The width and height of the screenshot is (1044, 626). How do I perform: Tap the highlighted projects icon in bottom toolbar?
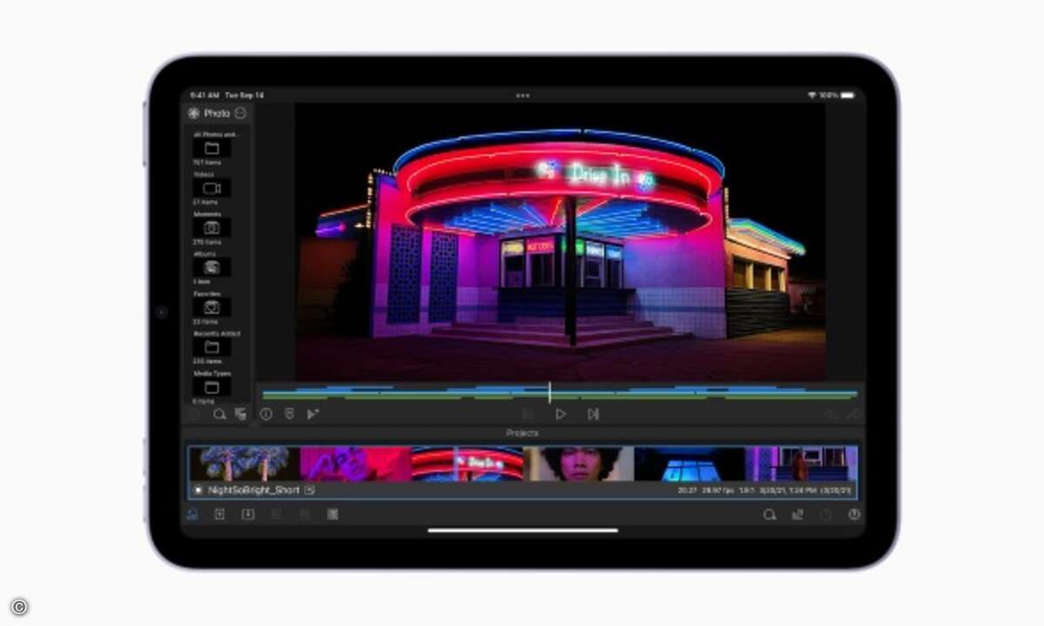pyautogui.click(x=192, y=515)
